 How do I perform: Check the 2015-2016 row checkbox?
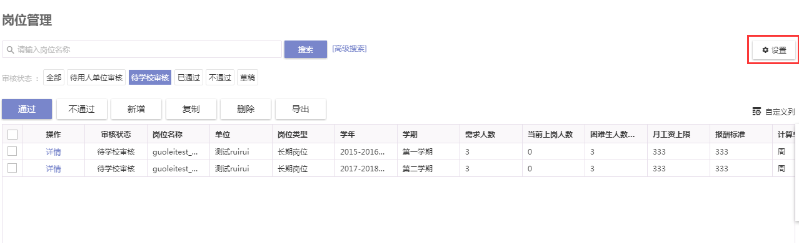click(x=12, y=151)
